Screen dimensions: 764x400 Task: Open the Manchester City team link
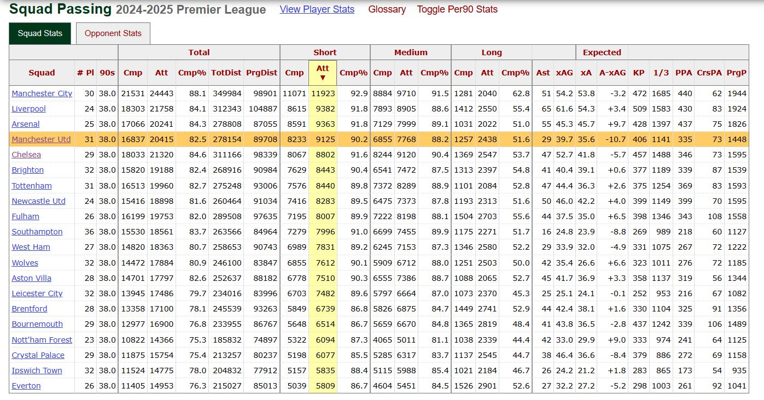click(42, 93)
